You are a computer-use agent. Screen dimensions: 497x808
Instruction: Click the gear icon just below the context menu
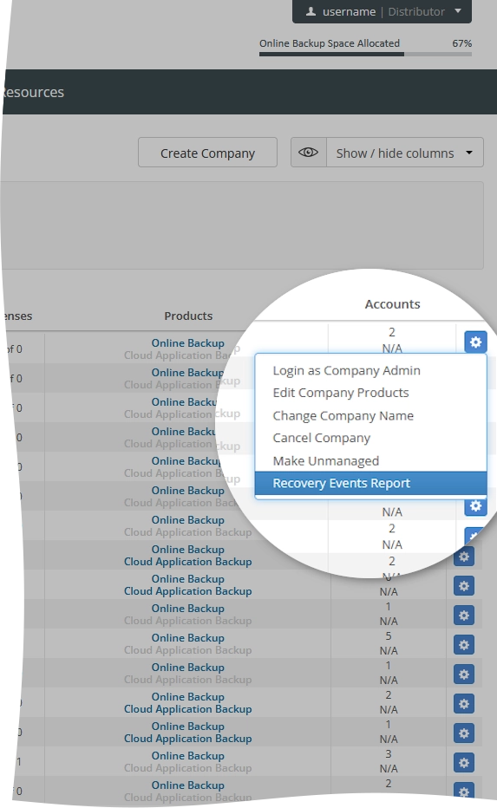[475, 506]
